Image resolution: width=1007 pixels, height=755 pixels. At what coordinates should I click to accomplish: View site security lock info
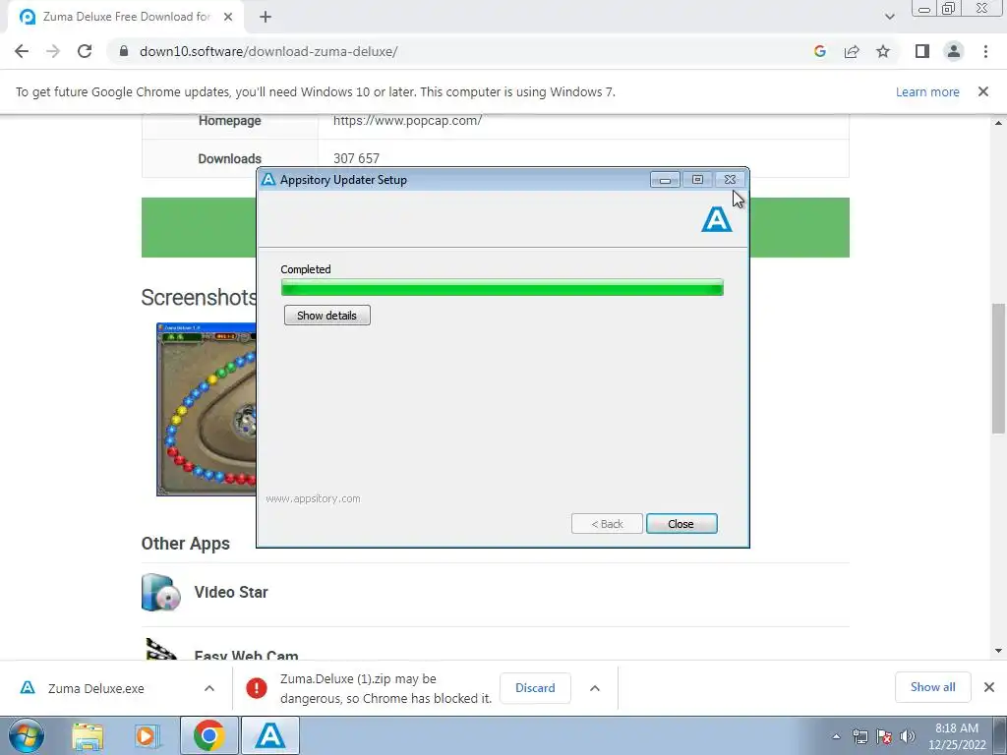coord(124,51)
